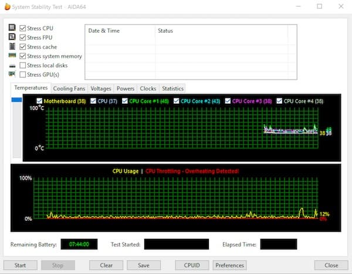
Task: Clear the graphs with the Clear button
Action: [106, 265]
